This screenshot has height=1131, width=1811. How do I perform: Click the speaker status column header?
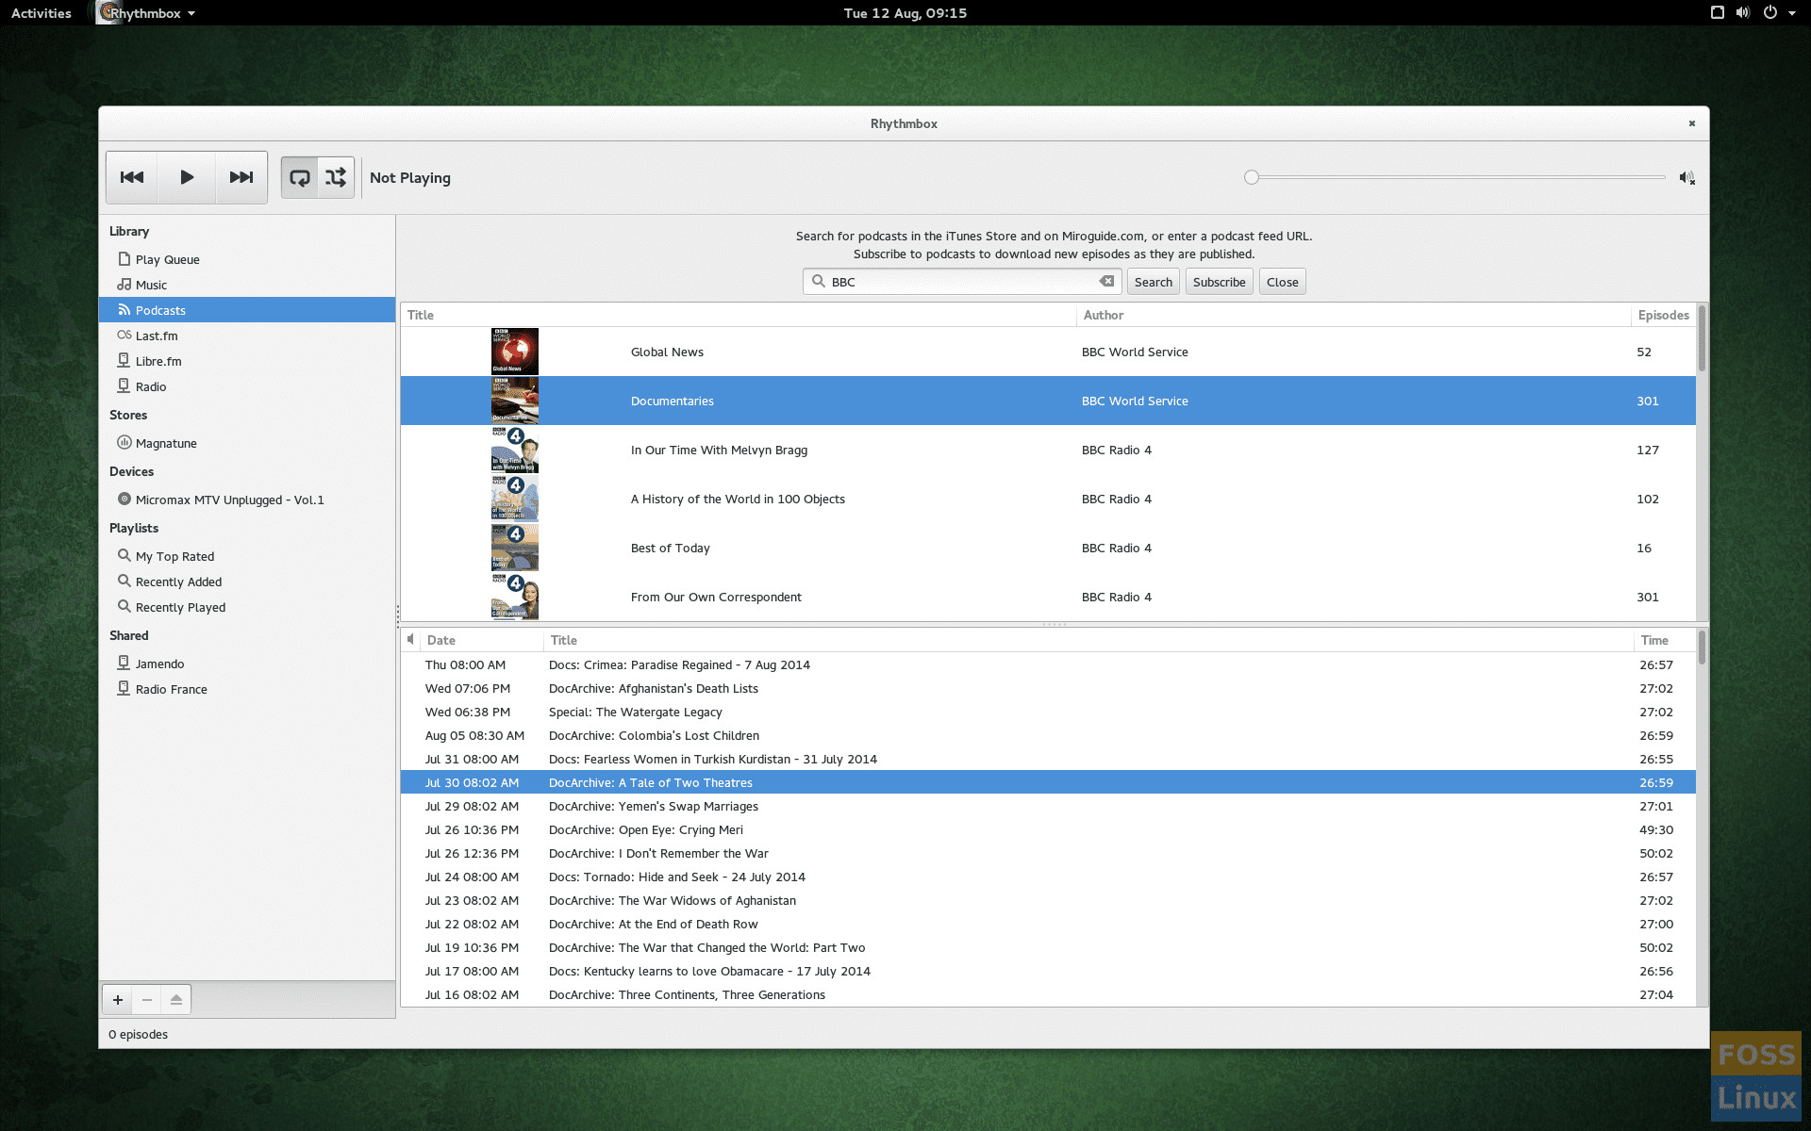click(410, 640)
